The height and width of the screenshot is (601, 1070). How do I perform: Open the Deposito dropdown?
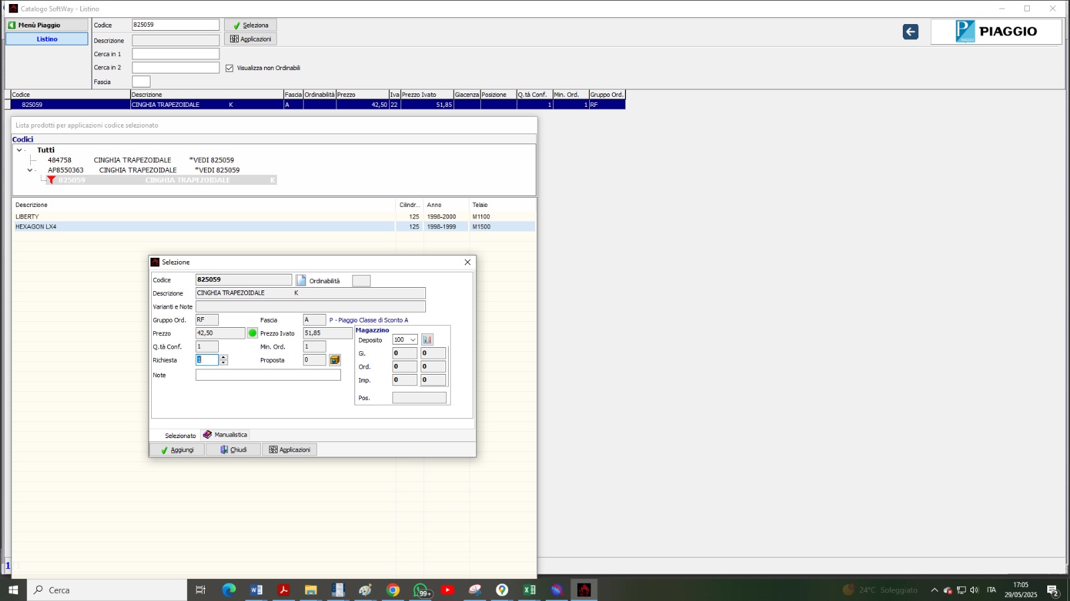pos(413,340)
